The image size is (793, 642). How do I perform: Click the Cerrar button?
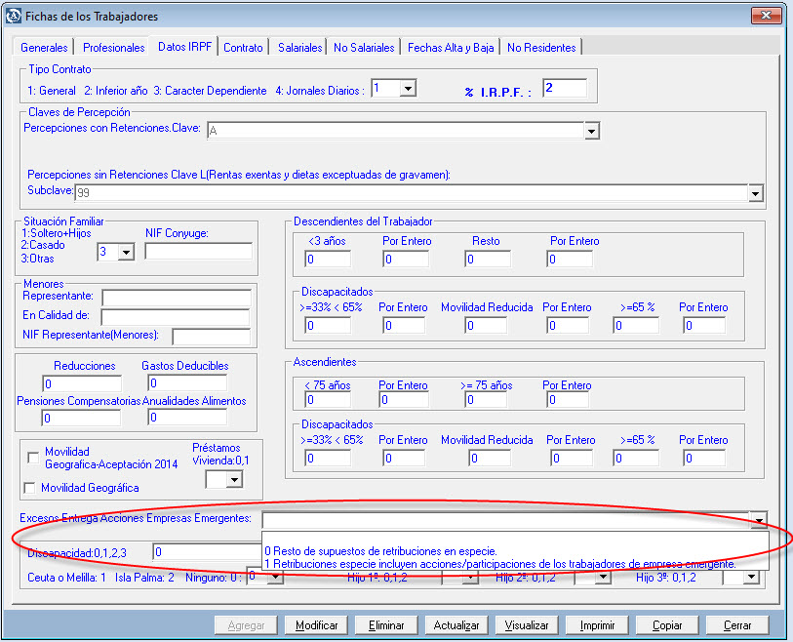pos(737,625)
